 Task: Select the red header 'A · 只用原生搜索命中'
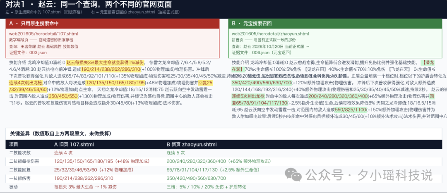[113, 24]
